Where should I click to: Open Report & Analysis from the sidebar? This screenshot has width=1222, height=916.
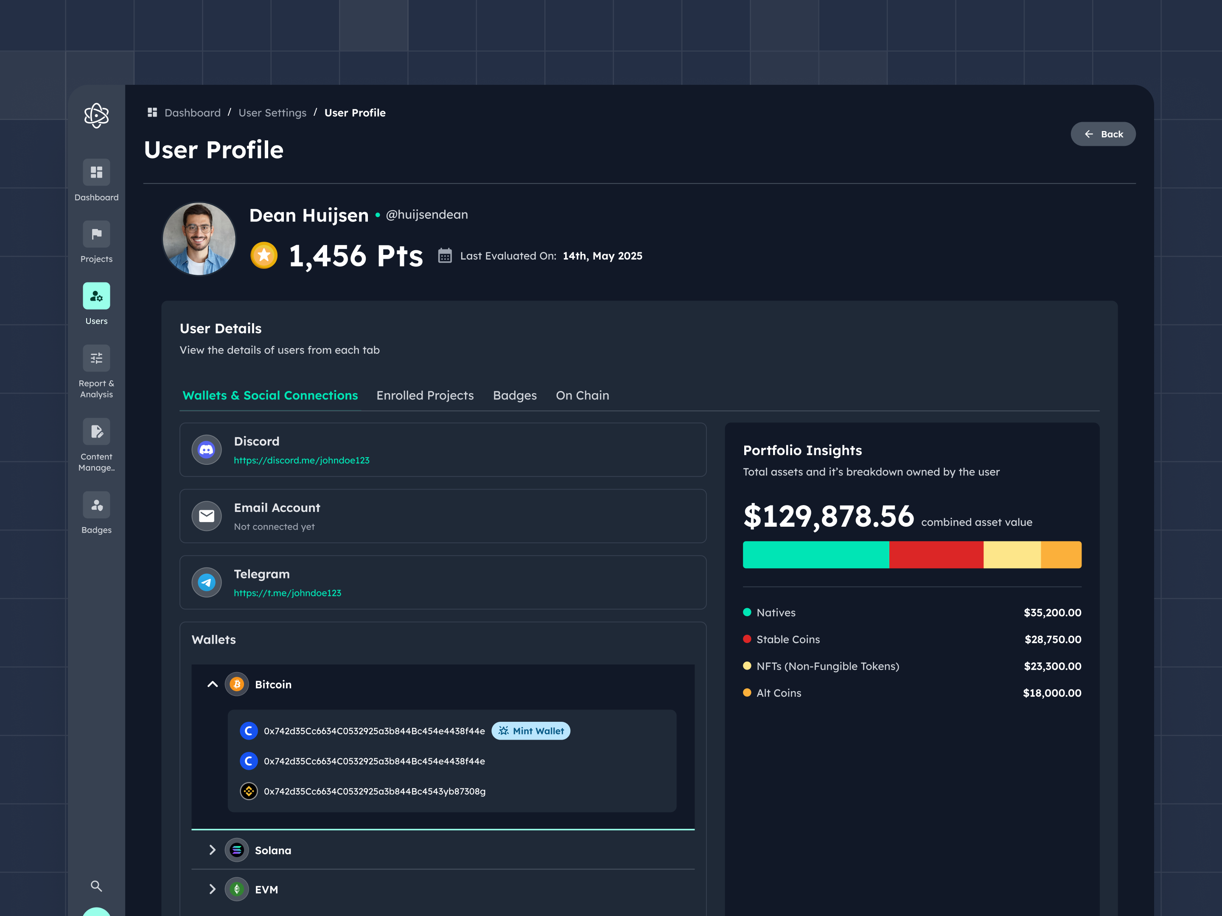[96, 358]
